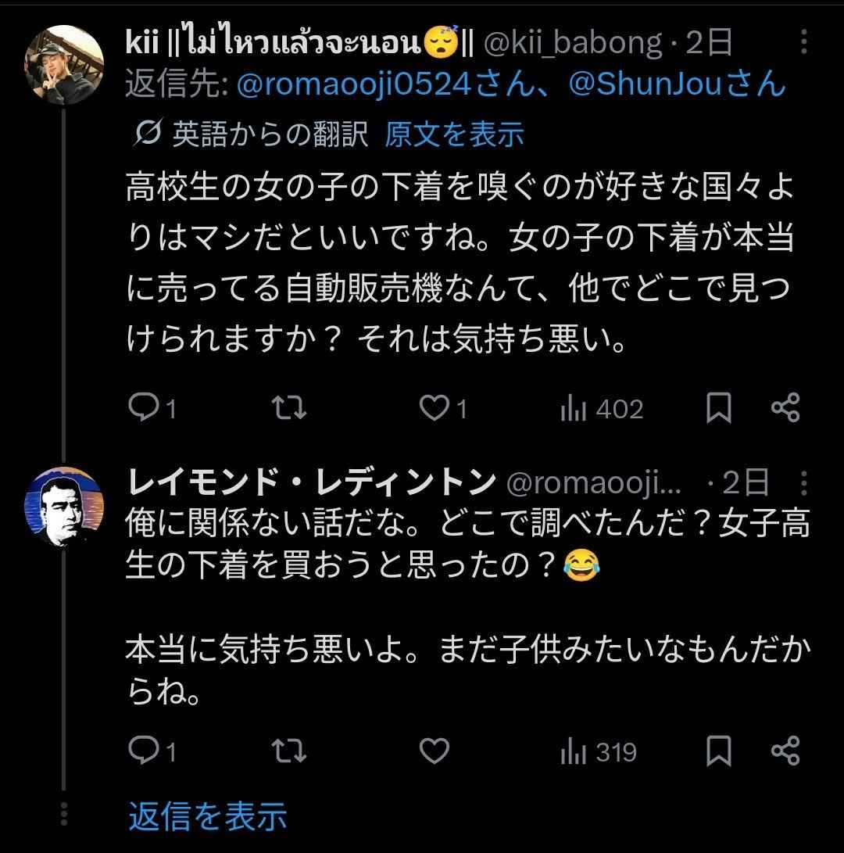844x853 pixels.
Task: Share レイモンド・レディントン's tweet
Action: click(x=785, y=751)
